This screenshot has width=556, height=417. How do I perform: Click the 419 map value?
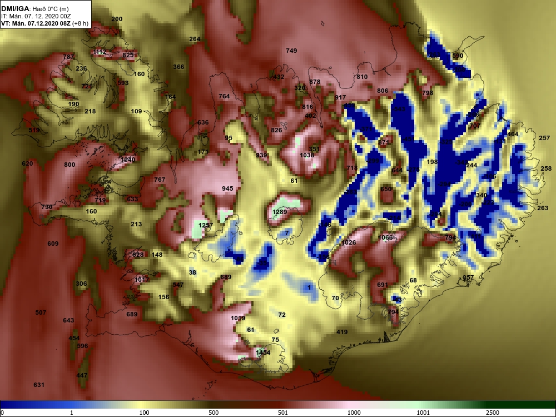[x=342, y=332]
